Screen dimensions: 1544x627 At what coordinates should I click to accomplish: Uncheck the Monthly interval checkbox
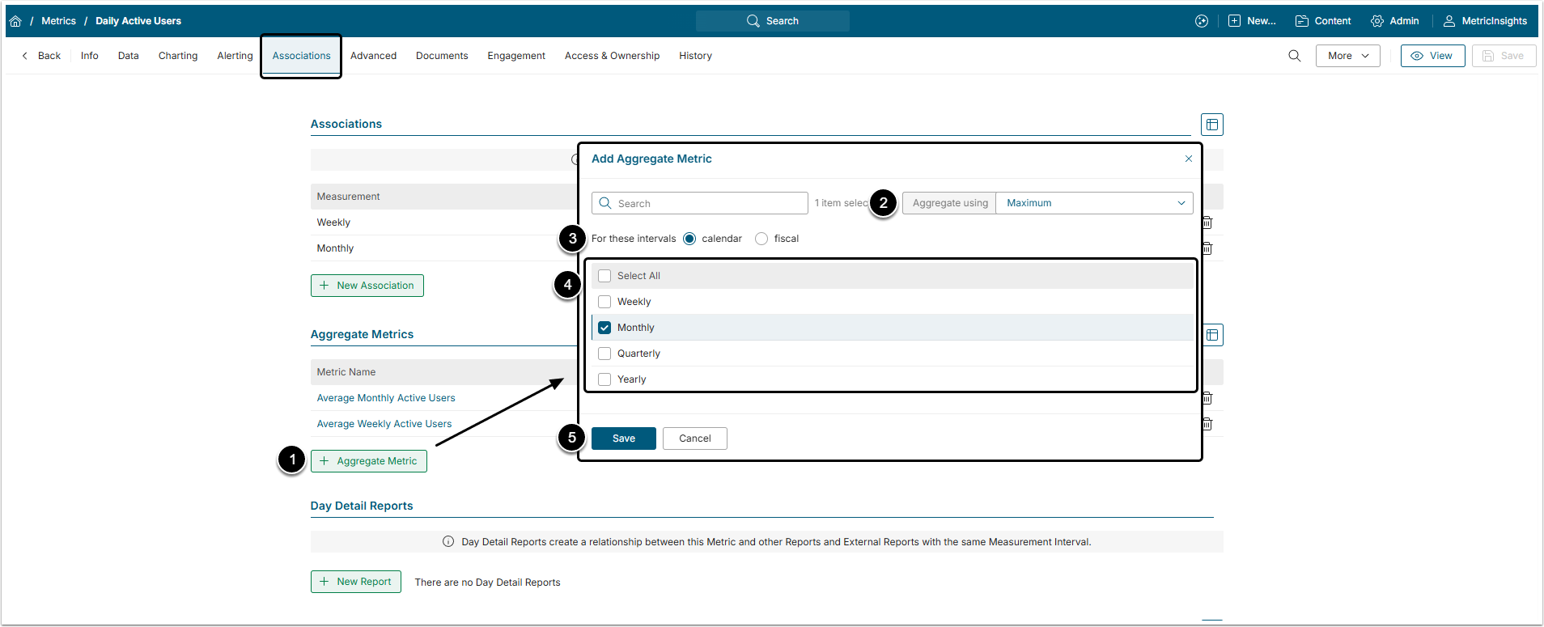click(604, 328)
